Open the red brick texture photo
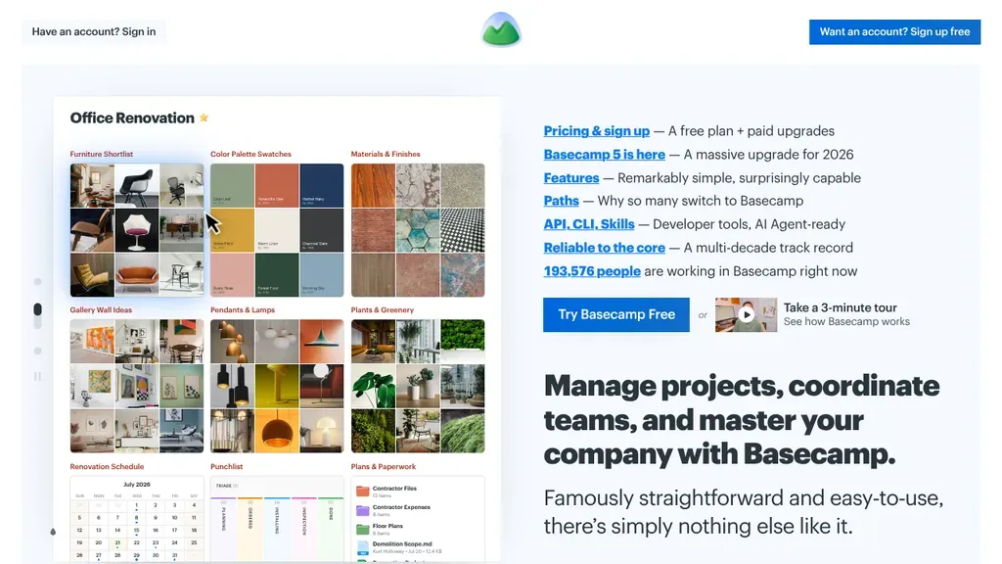This screenshot has width=1002, height=564. (373, 230)
